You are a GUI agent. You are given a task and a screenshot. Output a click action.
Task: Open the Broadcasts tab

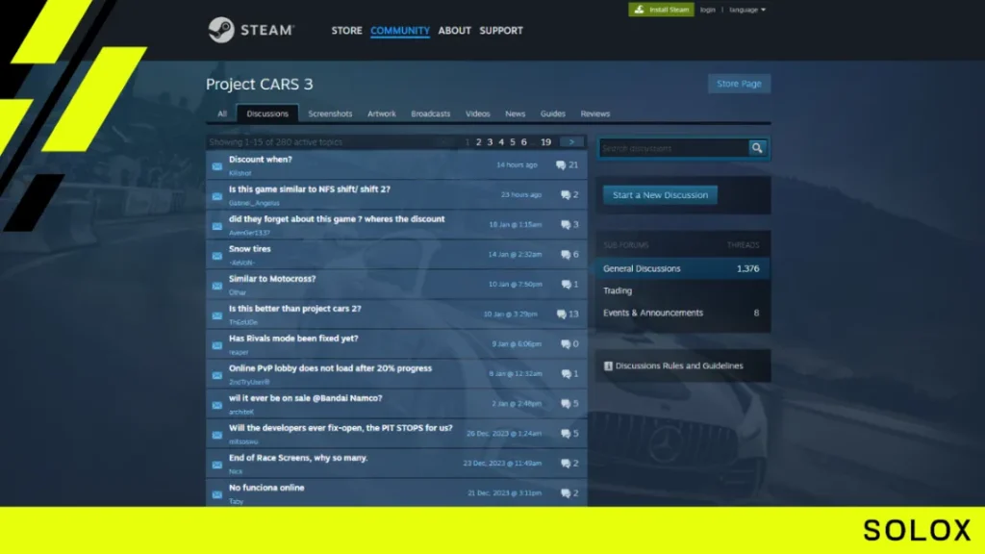point(430,113)
